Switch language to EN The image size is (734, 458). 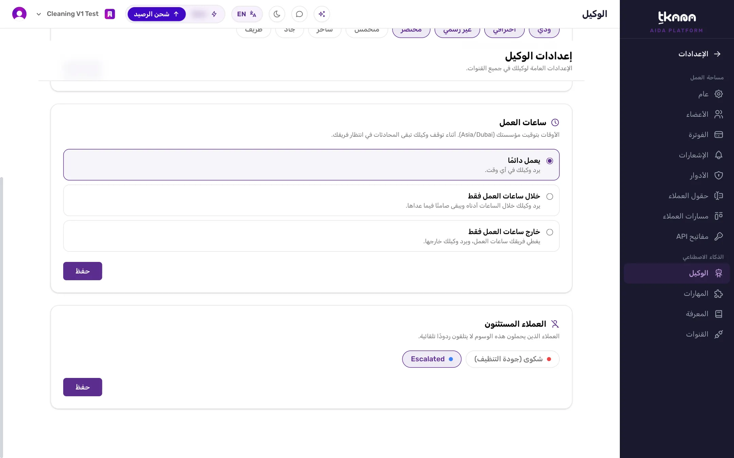(x=247, y=14)
